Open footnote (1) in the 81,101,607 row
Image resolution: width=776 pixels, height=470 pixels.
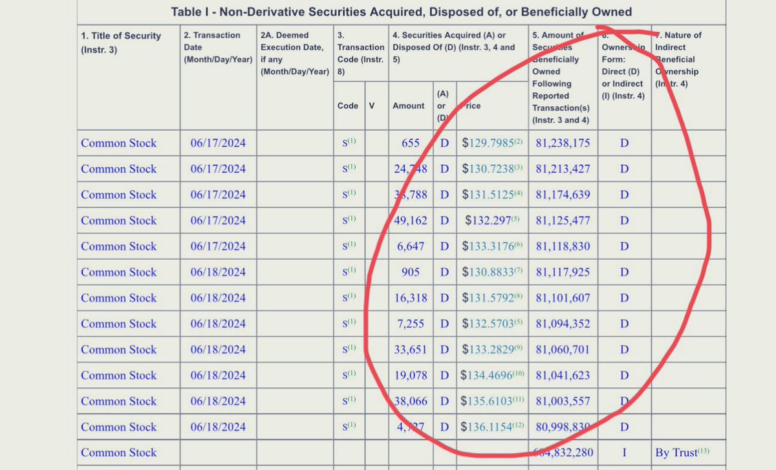[352, 296]
